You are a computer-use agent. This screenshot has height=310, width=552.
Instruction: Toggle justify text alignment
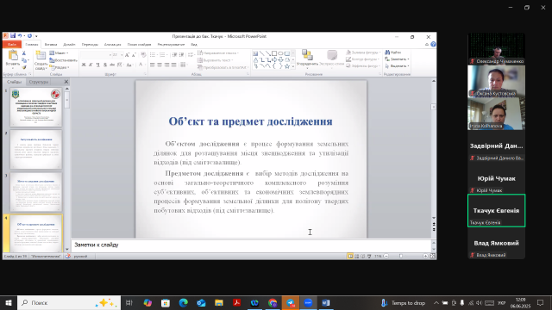click(x=174, y=65)
